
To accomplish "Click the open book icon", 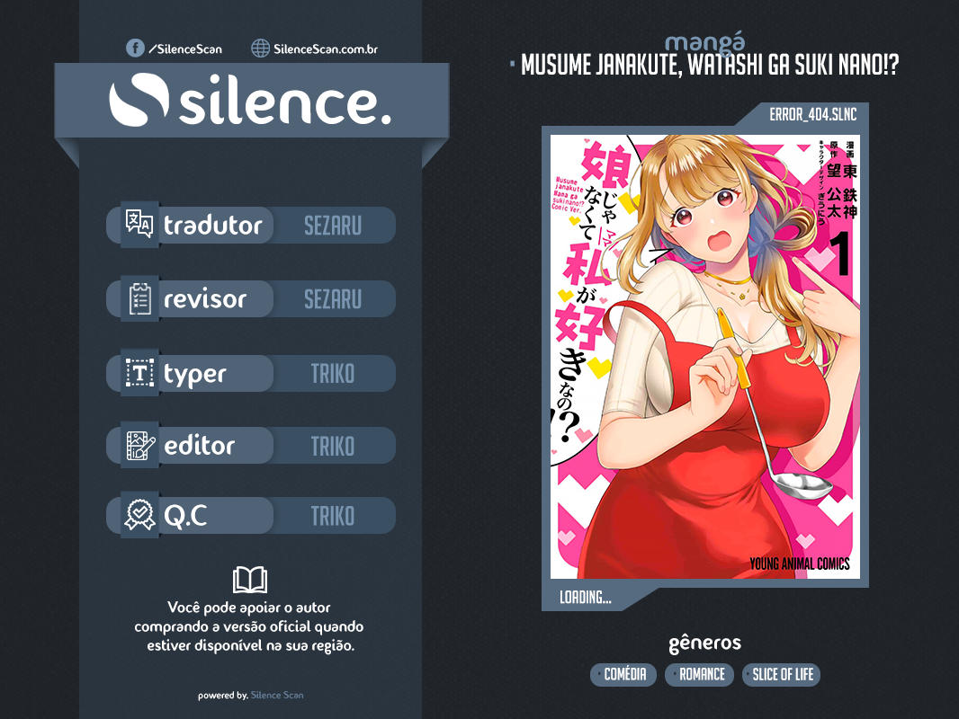I will tap(249, 580).
